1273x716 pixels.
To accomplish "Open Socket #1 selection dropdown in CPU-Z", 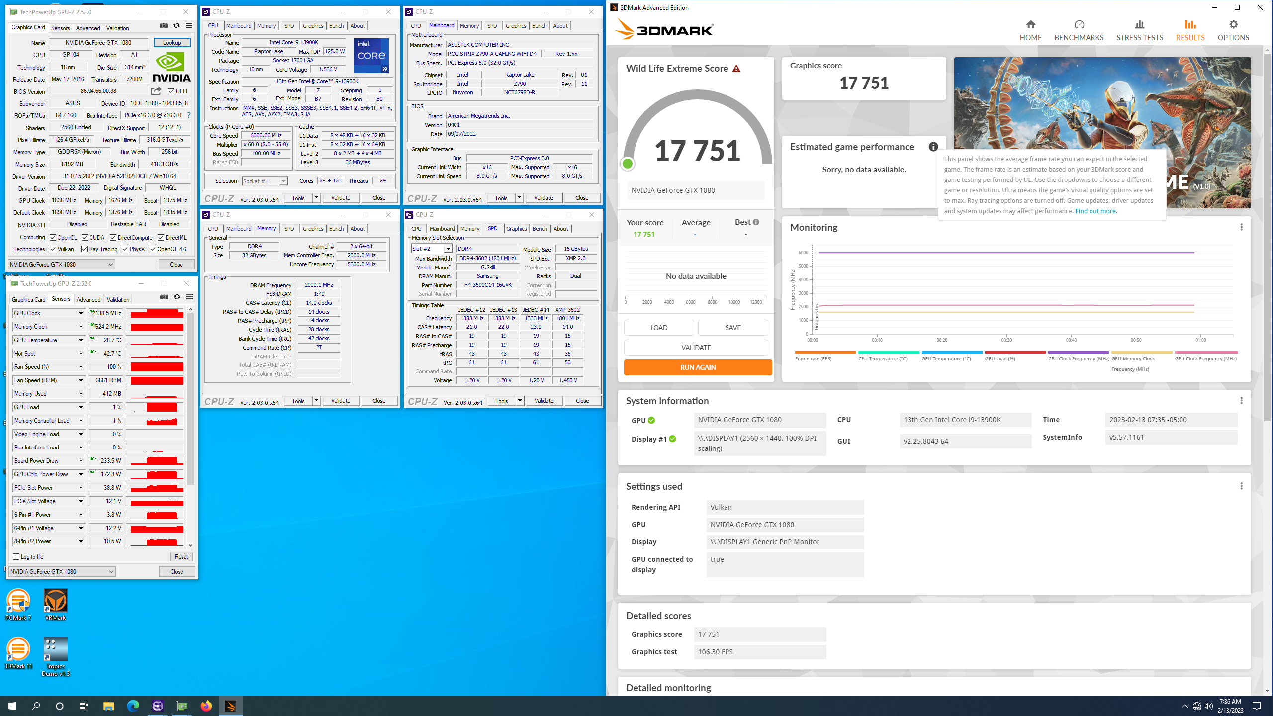I will coord(265,181).
